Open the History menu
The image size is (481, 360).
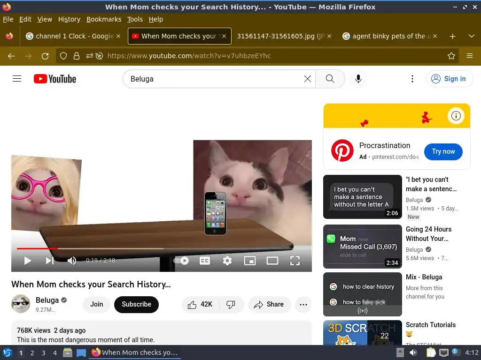(69, 19)
